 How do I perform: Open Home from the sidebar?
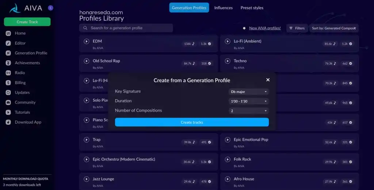(x=20, y=33)
